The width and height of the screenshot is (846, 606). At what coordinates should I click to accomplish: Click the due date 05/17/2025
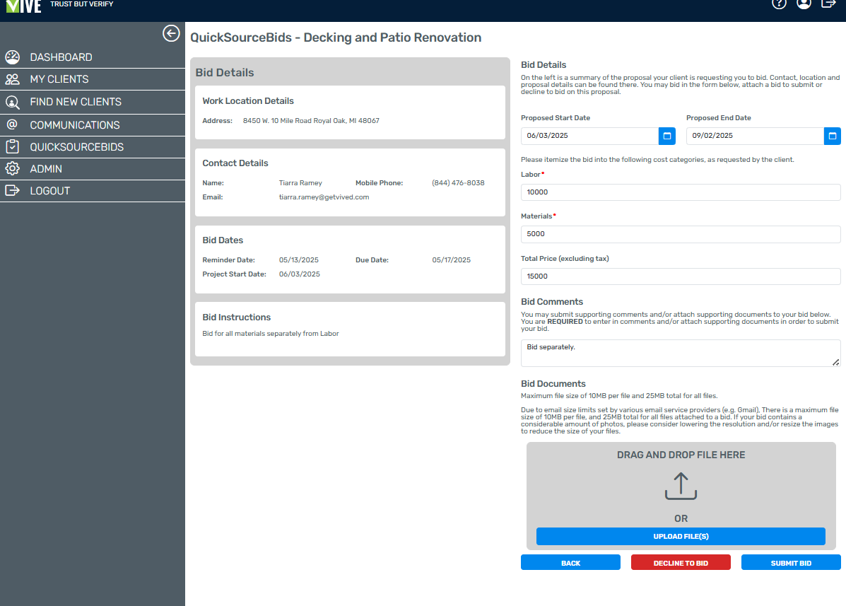click(451, 260)
